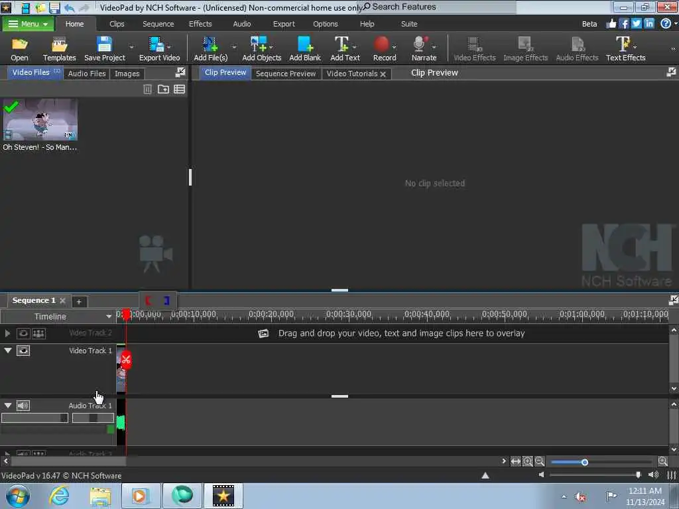Click the Beta link

point(589,24)
